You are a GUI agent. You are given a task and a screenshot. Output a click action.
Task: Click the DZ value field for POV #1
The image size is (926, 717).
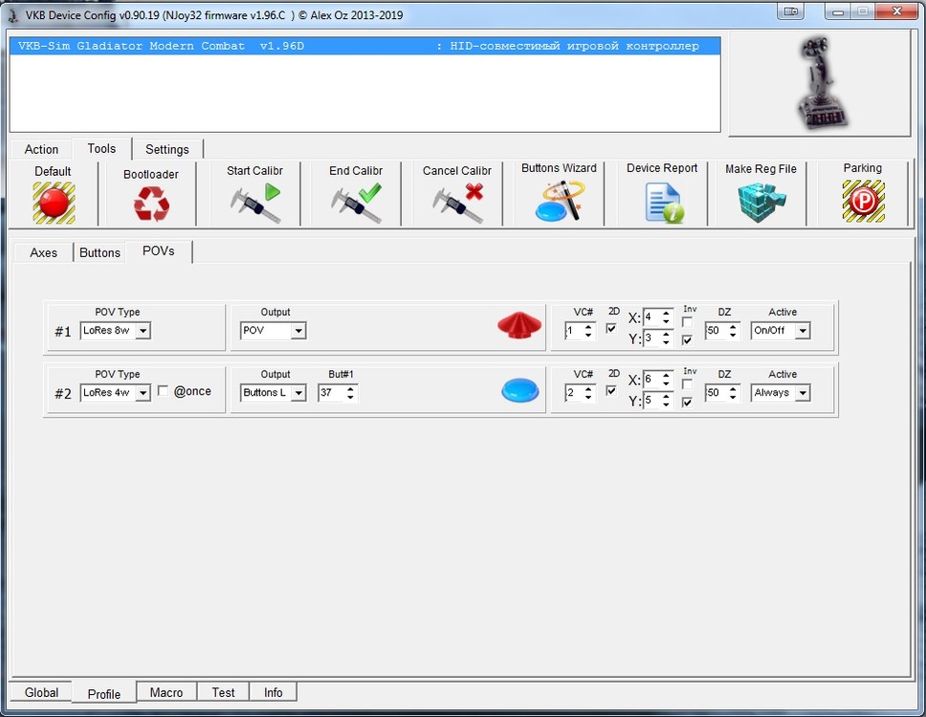pos(721,331)
